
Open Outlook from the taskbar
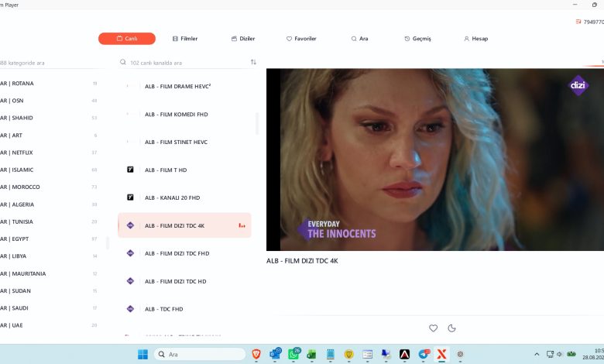tap(275, 354)
